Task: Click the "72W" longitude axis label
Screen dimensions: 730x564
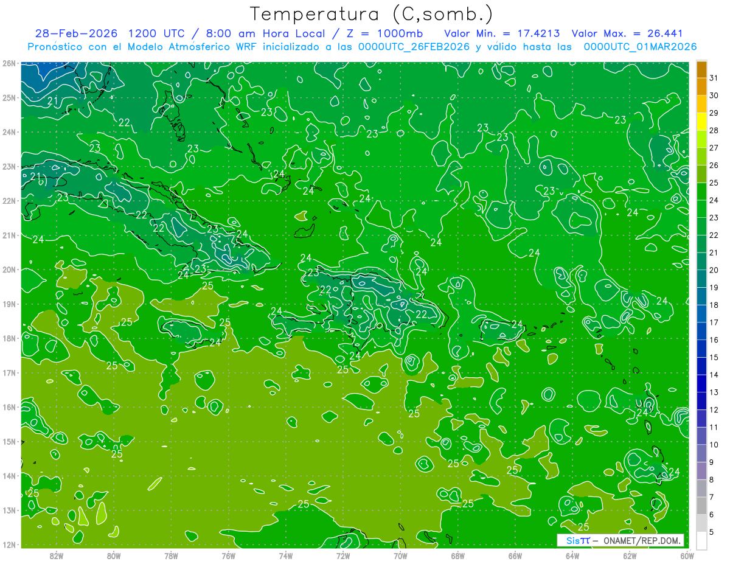Action: pyautogui.click(x=343, y=555)
